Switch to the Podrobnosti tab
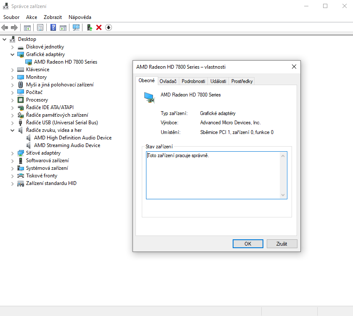 pos(193,81)
